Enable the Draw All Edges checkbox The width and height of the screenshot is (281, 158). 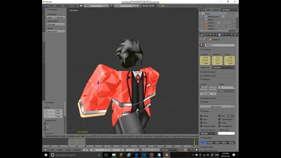coord(201,126)
